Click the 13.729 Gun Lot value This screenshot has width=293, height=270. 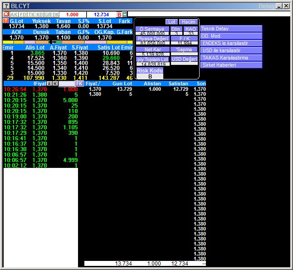tap(124, 89)
